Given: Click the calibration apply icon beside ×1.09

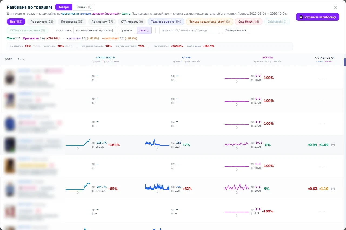Looking at the screenshot, I should pyautogui.click(x=333, y=145).
